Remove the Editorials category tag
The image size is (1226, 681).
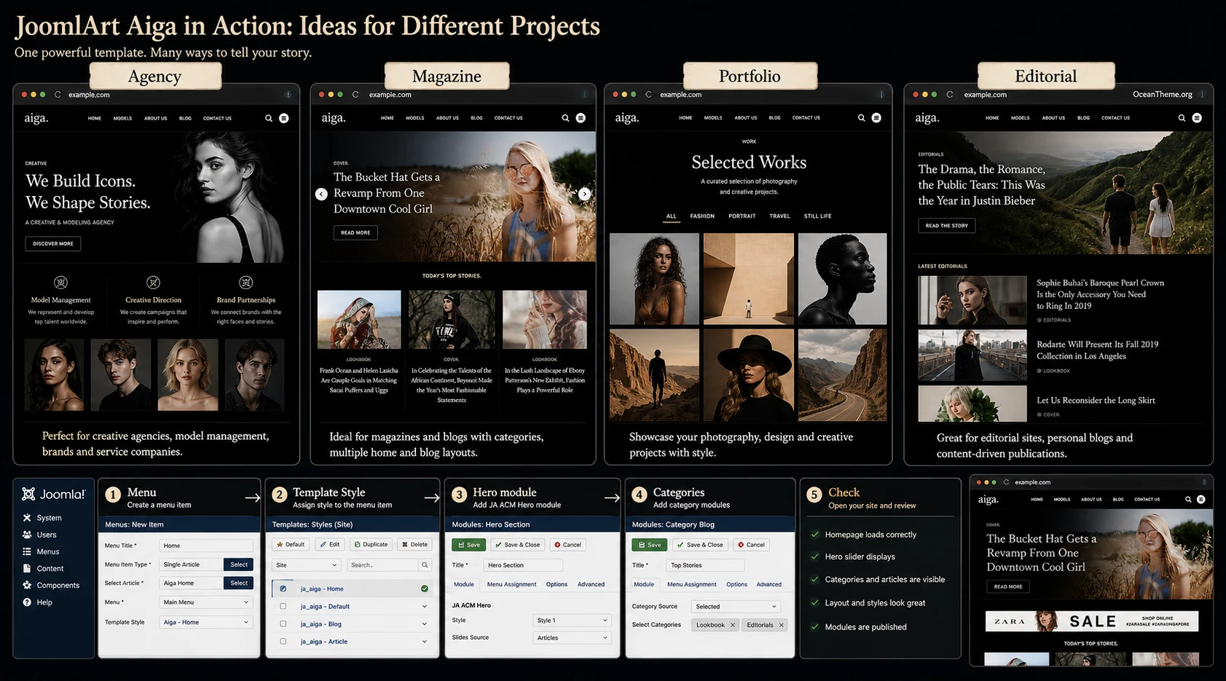781,625
